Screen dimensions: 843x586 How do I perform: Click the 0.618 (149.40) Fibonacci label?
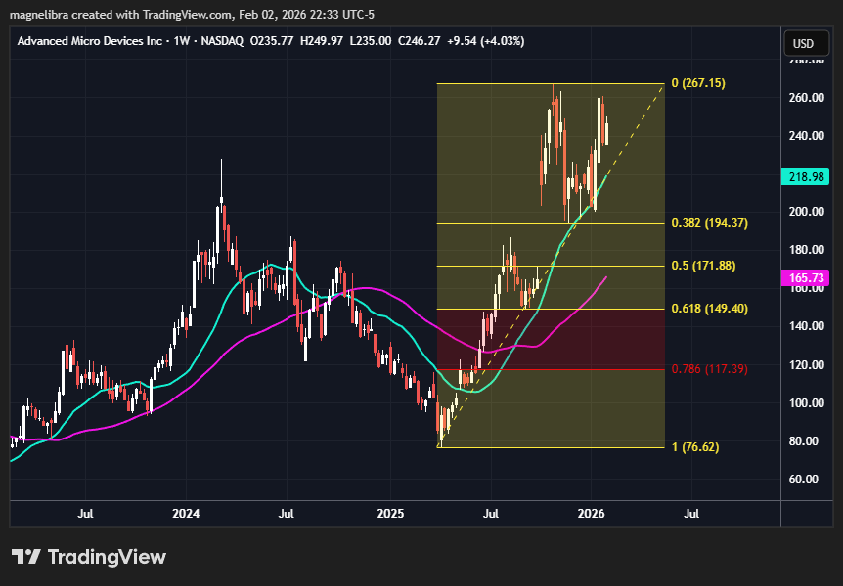click(x=710, y=309)
